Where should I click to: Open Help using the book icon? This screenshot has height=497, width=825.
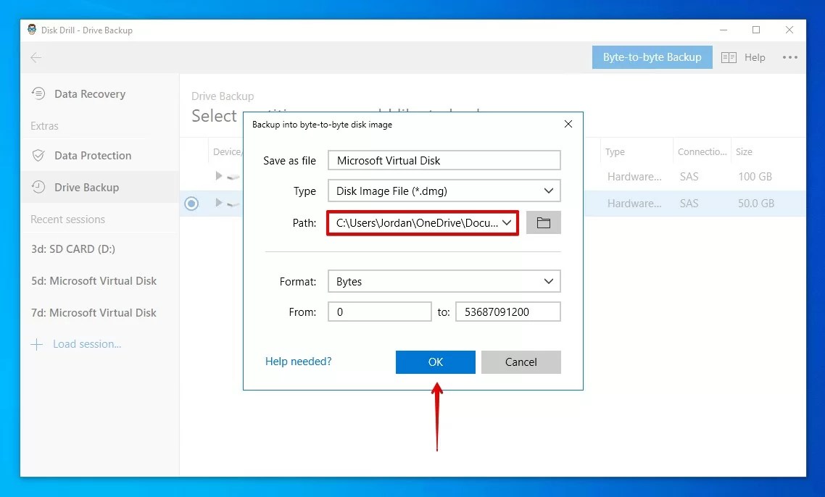tap(728, 57)
